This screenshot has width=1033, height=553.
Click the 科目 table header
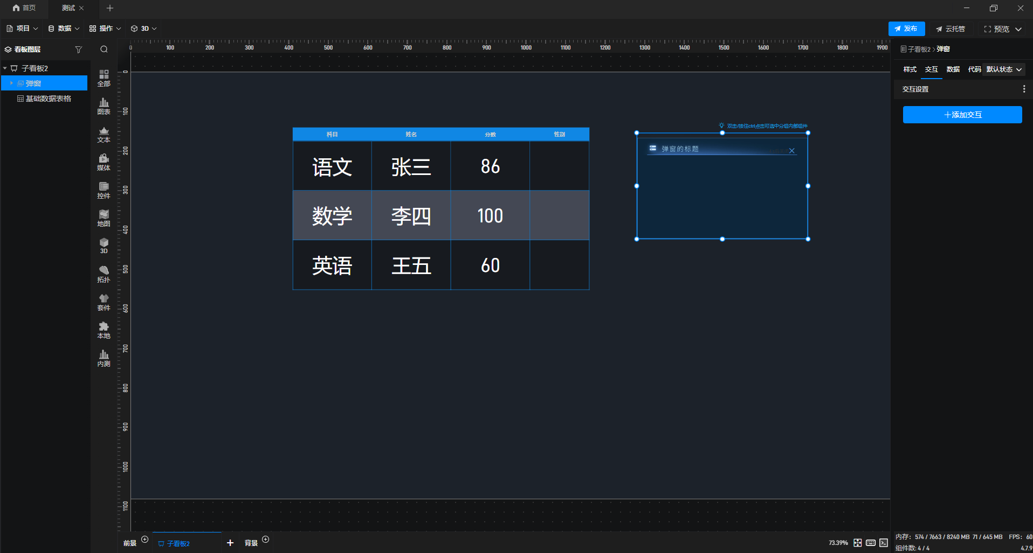(x=332, y=135)
